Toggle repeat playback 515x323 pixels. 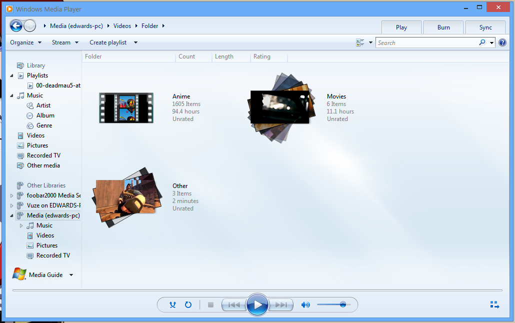tap(188, 304)
